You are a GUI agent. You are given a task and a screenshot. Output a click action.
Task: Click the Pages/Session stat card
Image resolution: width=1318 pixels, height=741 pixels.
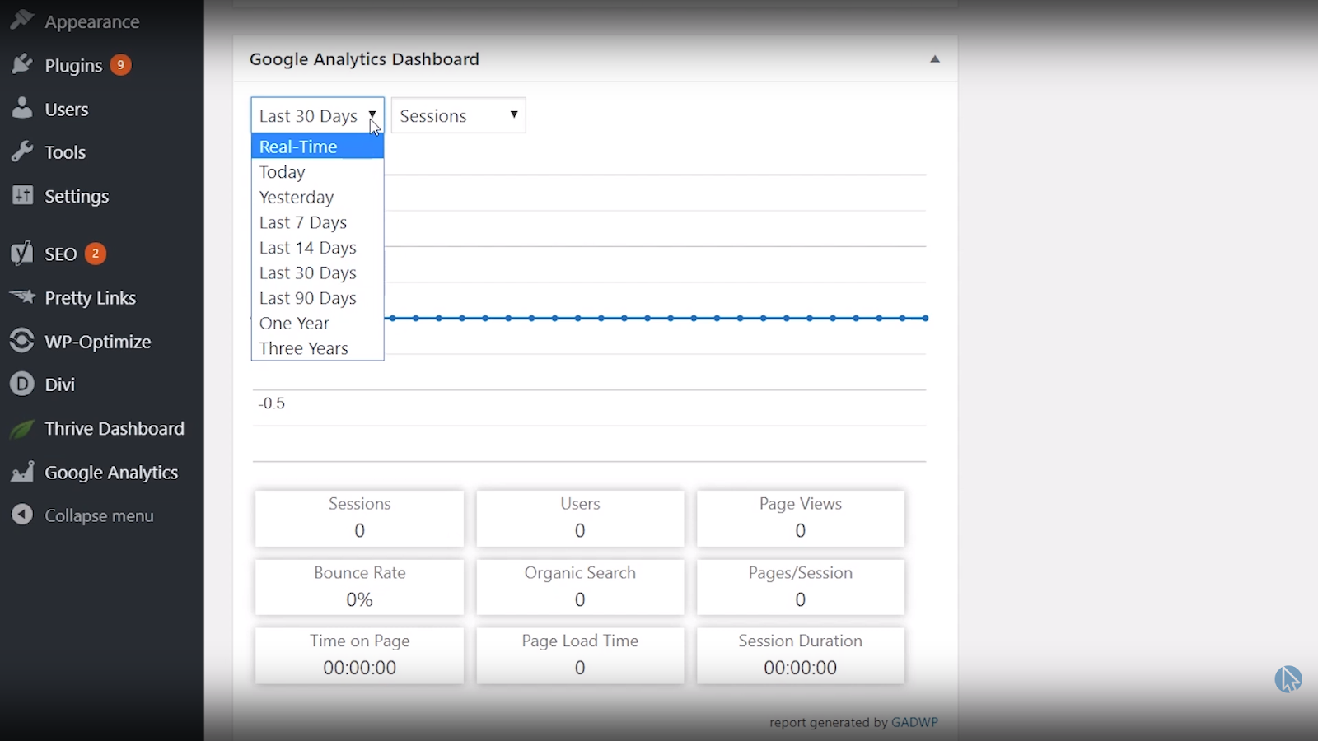[801, 587]
